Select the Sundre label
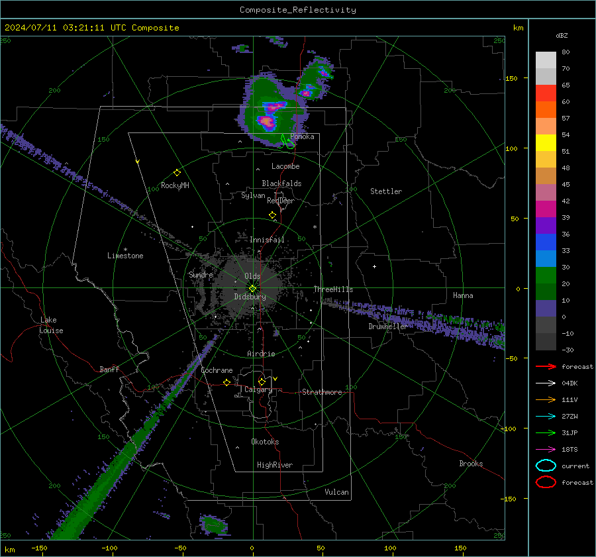This screenshot has width=596, height=557. (201, 274)
